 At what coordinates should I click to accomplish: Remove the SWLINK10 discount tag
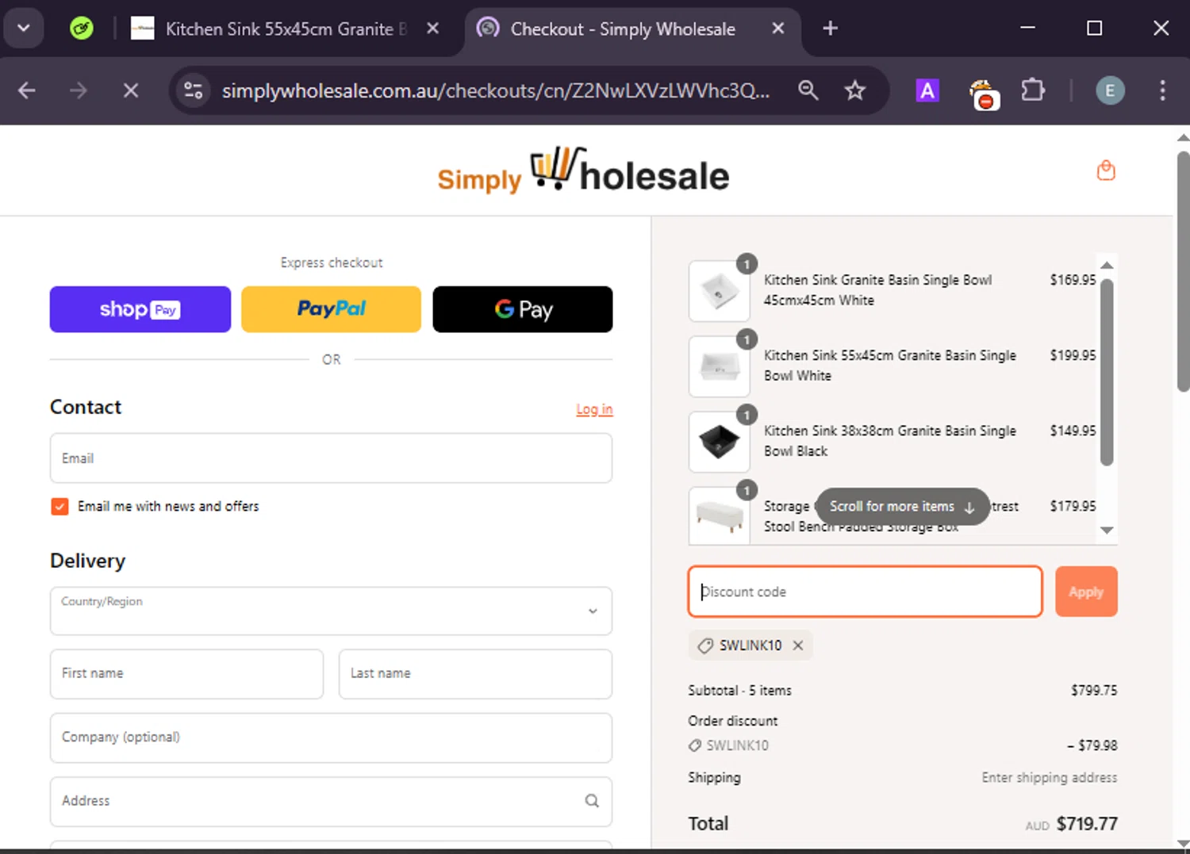(x=798, y=645)
